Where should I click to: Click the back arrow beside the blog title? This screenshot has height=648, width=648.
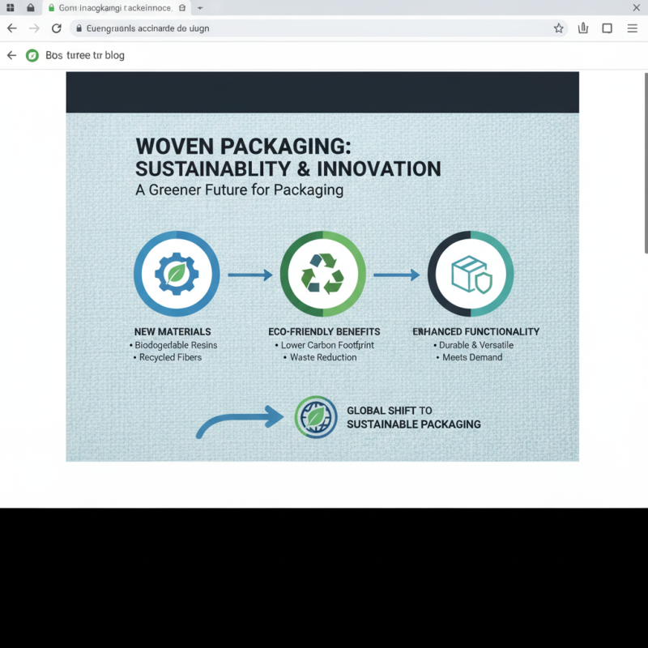tap(11, 55)
